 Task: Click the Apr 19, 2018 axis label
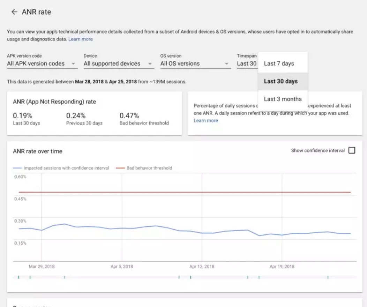click(x=282, y=267)
